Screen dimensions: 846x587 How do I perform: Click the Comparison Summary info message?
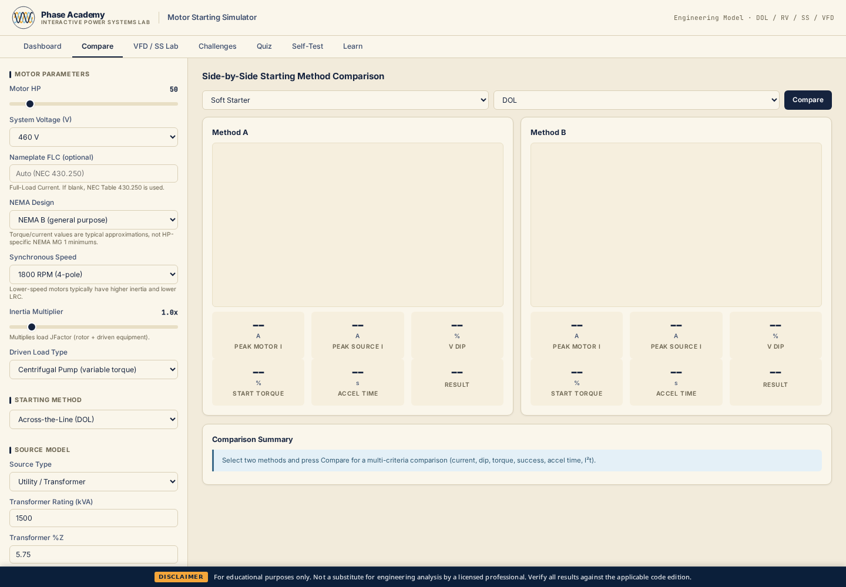(517, 461)
